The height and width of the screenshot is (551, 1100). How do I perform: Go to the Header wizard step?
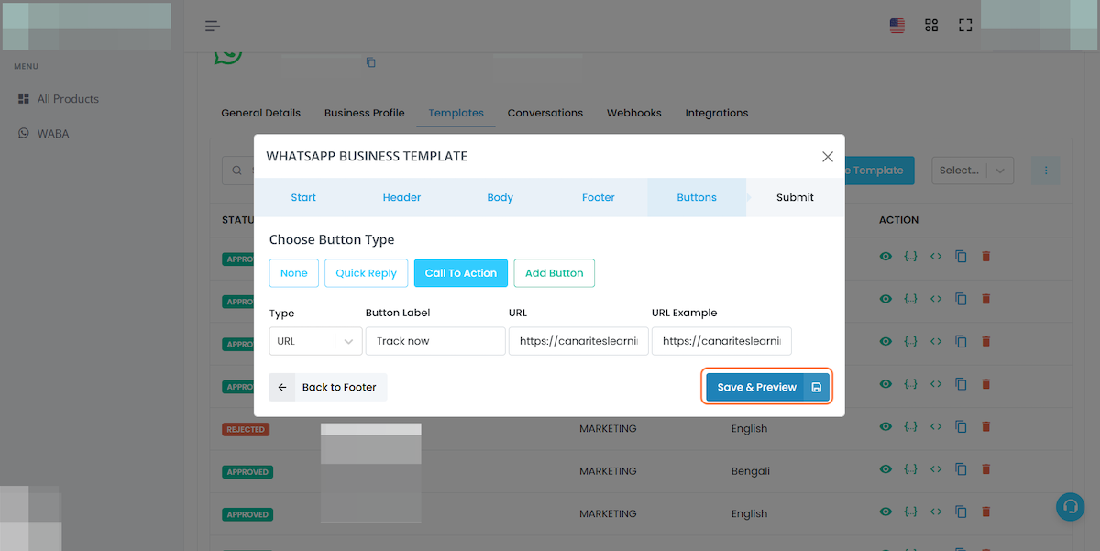pyautogui.click(x=401, y=197)
